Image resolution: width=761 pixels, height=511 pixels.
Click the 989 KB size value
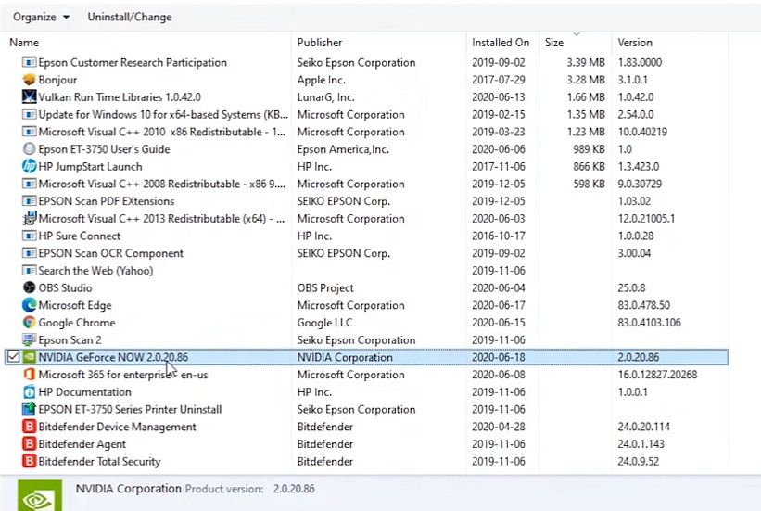coord(589,149)
